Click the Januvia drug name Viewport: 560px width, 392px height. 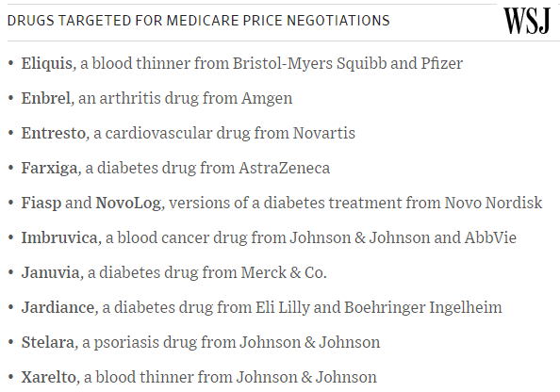click(x=50, y=272)
